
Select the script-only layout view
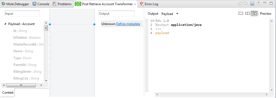coord(254,13)
